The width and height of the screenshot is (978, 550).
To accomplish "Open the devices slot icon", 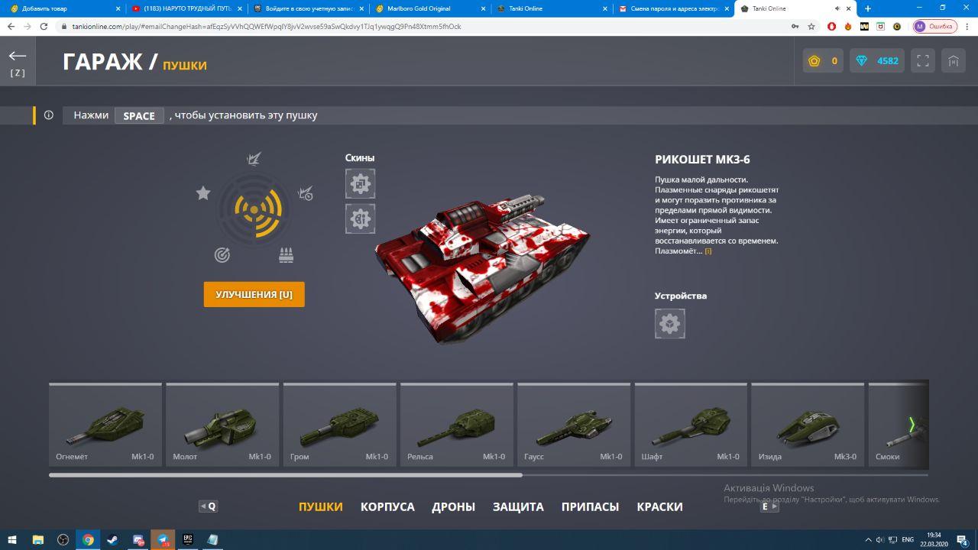I will coord(670,324).
